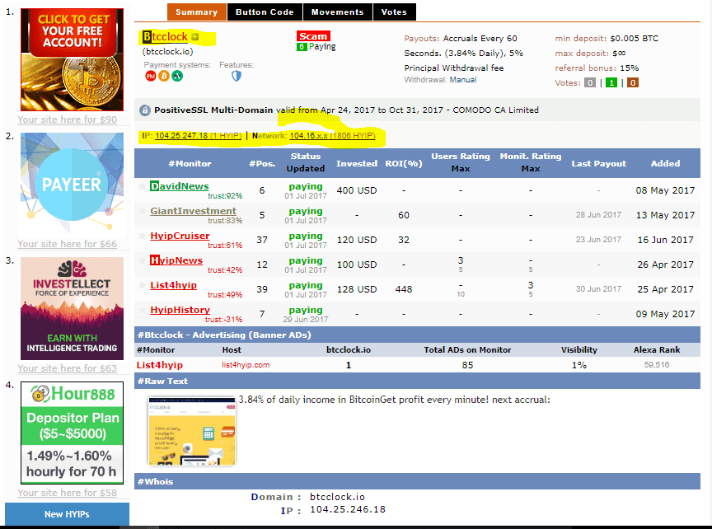Image resolution: width=712 pixels, height=529 pixels.
Task: Click 'Your site here for $66' link
Action: [68, 244]
